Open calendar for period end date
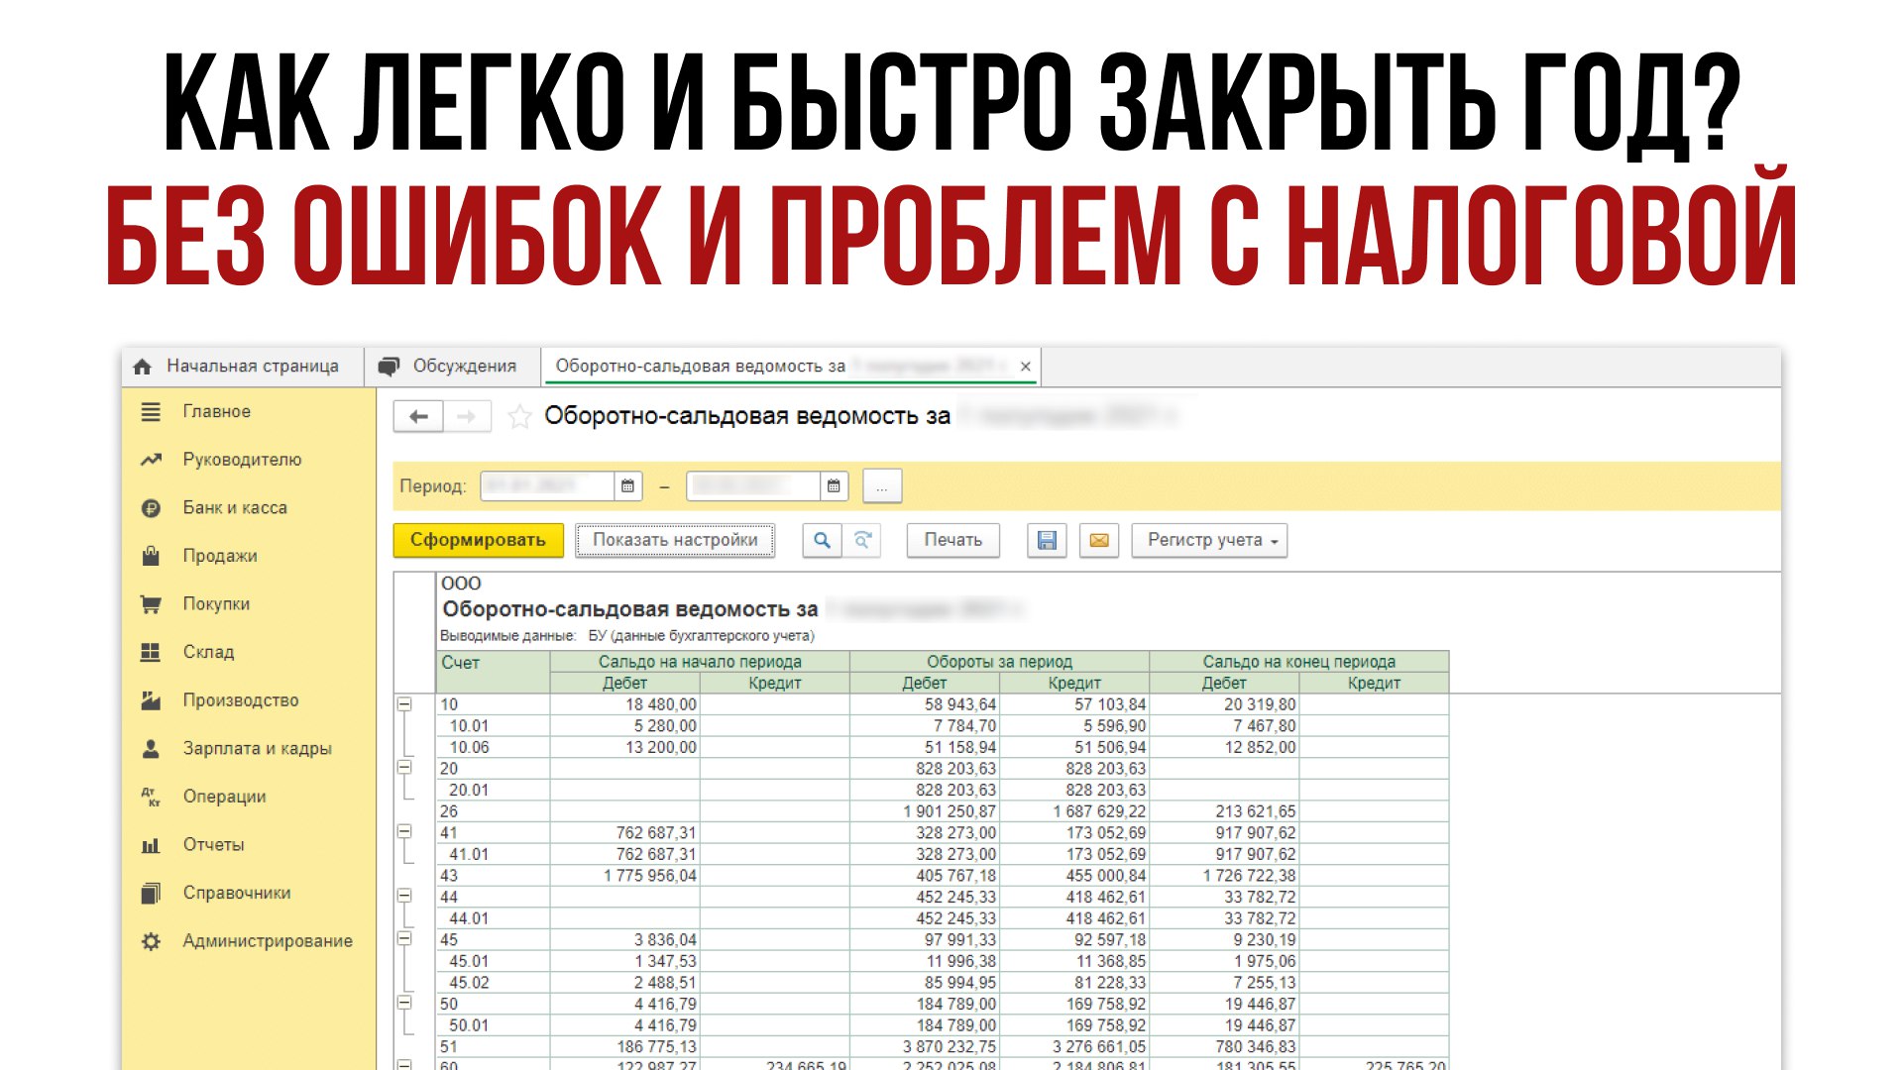 (834, 486)
